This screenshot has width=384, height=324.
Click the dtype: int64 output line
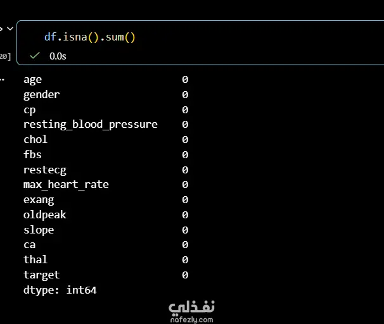[60, 290]
